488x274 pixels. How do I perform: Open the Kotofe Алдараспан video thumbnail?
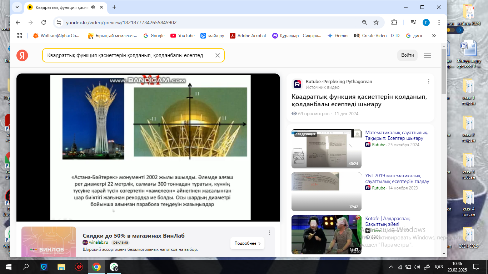point(327,235)
